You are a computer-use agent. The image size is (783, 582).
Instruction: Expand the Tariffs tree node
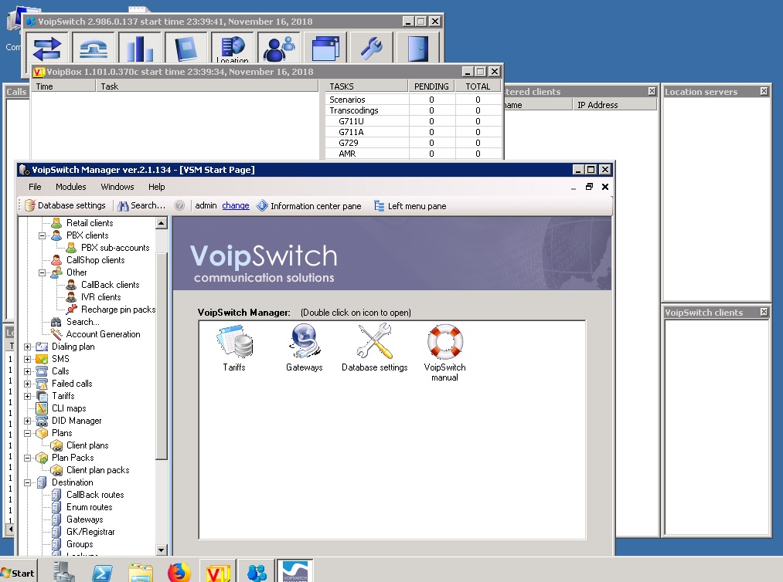pyautogui.click(x=28, y=396)
